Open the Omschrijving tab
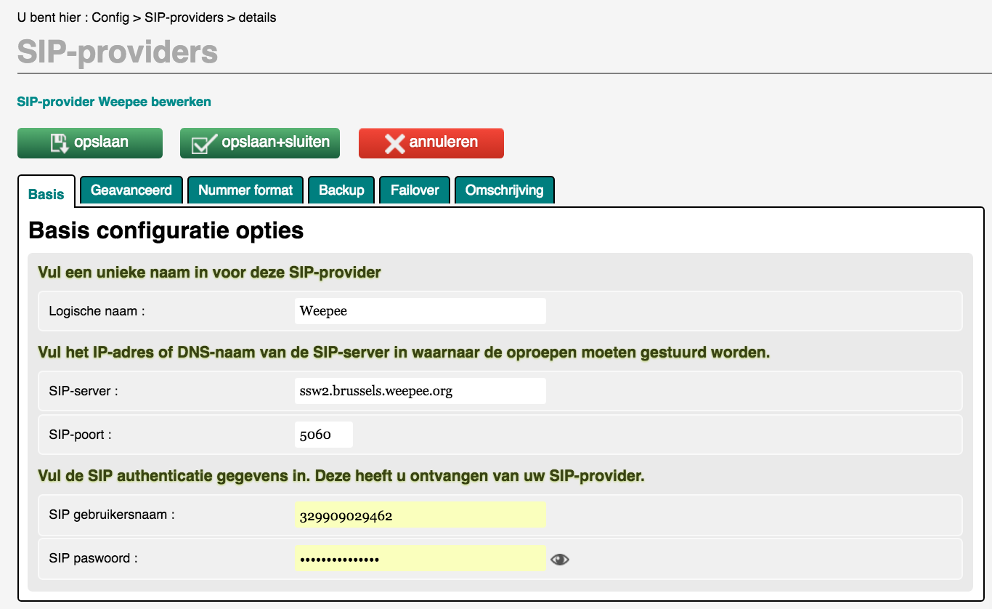Viewport: 992px width, 609px height. [504, 190]
